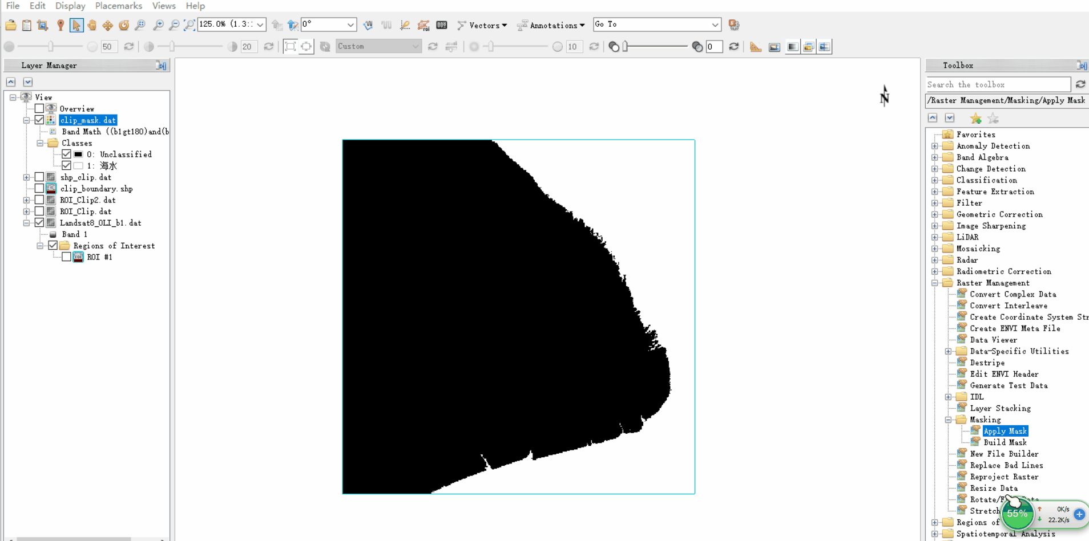Image resolution: width=1089 pixels, height=541 pixels.
Task: Uncheck the Landsat8_OLI_b1.dat checkbox
Action: (x=39, y=222)
